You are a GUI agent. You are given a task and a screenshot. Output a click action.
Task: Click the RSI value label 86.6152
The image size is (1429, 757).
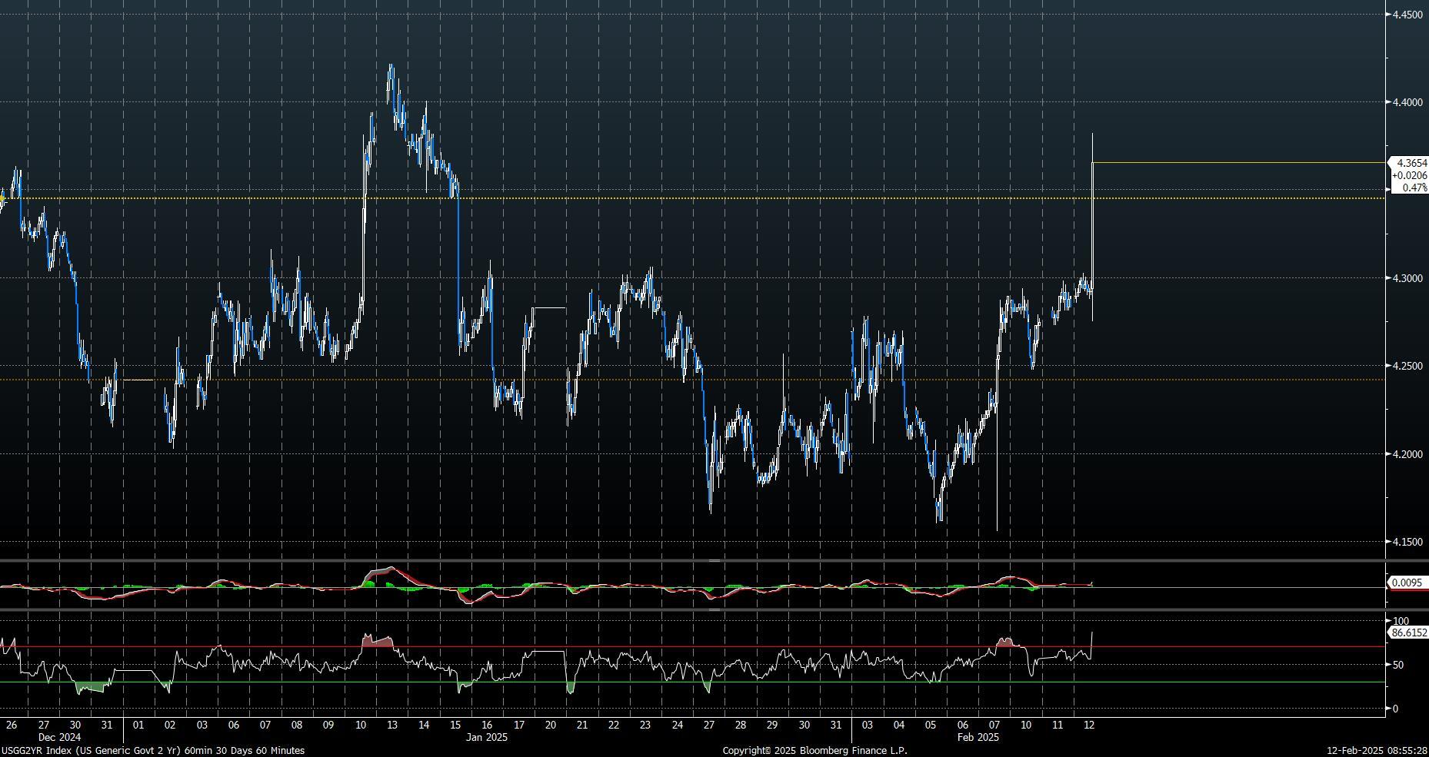(1409, 632)
